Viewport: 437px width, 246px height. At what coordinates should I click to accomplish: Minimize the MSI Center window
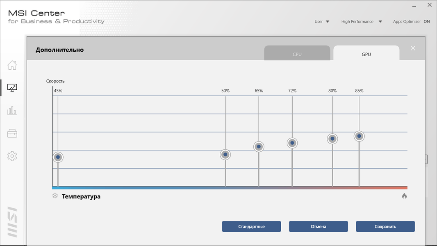414,6
